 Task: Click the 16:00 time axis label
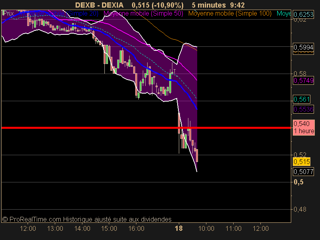pos(136,228)
